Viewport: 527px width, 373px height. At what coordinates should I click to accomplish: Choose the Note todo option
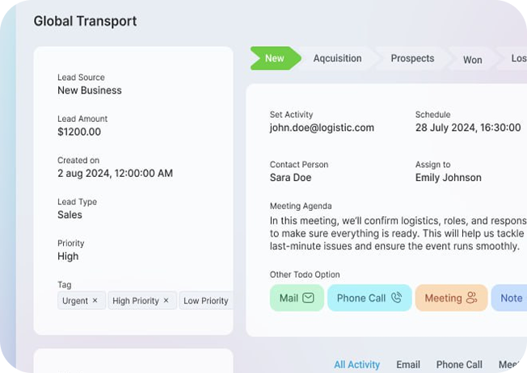click(x=510, y=298)
